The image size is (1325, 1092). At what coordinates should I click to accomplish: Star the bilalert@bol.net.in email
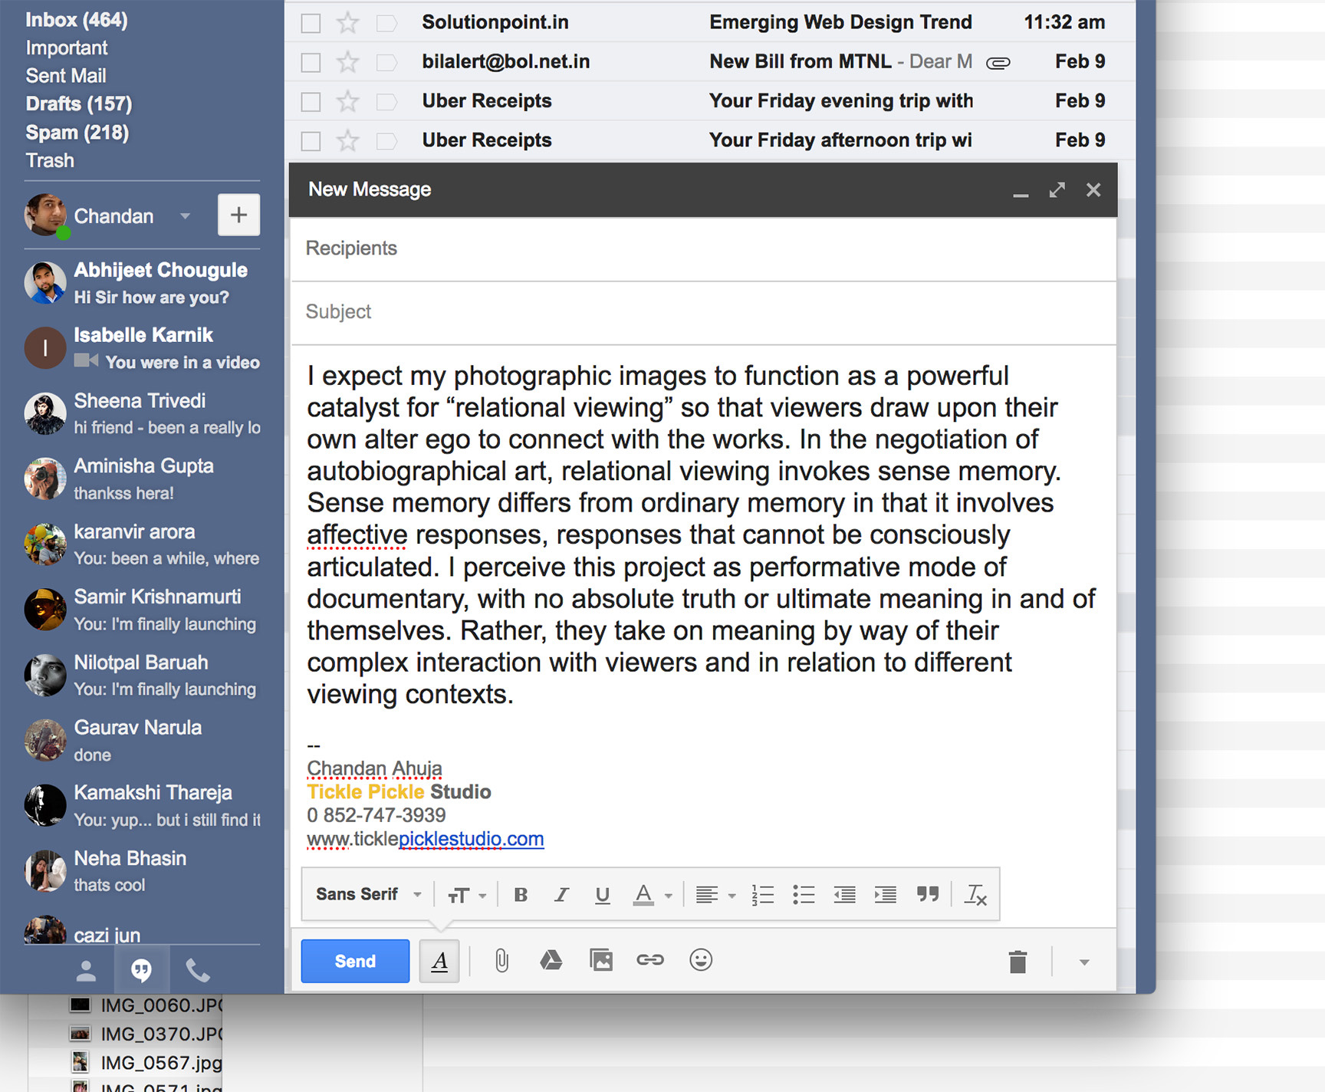348,62
